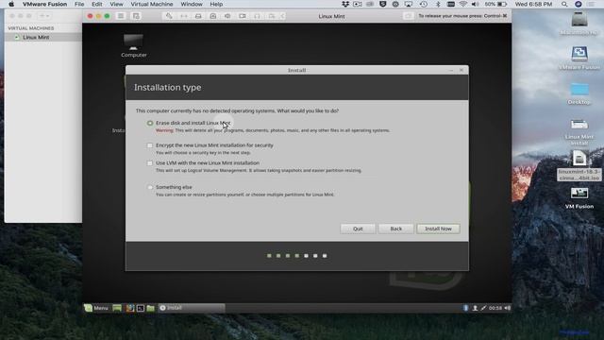Choose the Something else radio option

point(150,187)
